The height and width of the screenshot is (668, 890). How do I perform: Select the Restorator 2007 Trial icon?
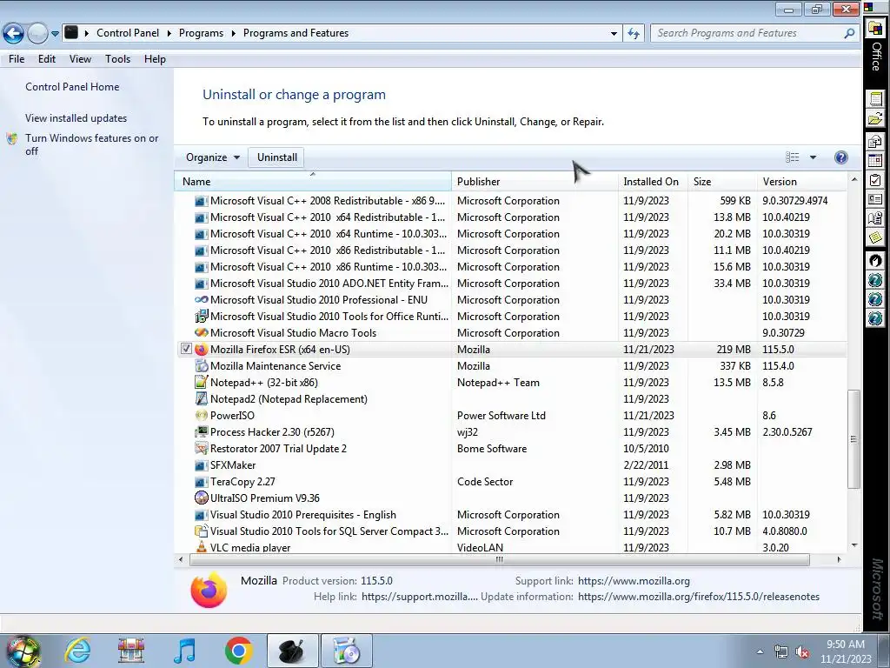[201, 448]
